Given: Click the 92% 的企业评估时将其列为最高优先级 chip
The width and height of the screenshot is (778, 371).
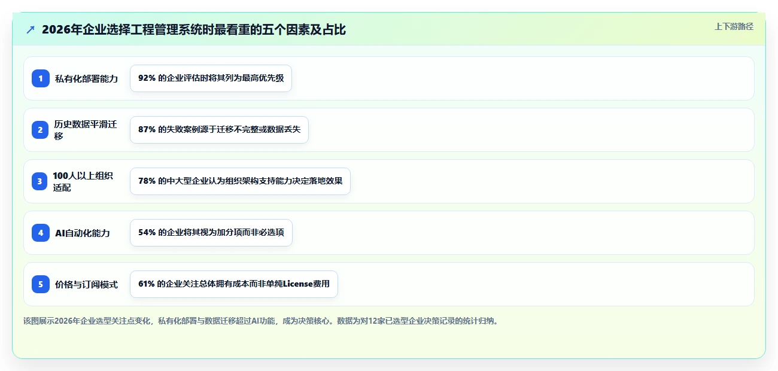Looking at the screenshot, I should click(211, 78).
